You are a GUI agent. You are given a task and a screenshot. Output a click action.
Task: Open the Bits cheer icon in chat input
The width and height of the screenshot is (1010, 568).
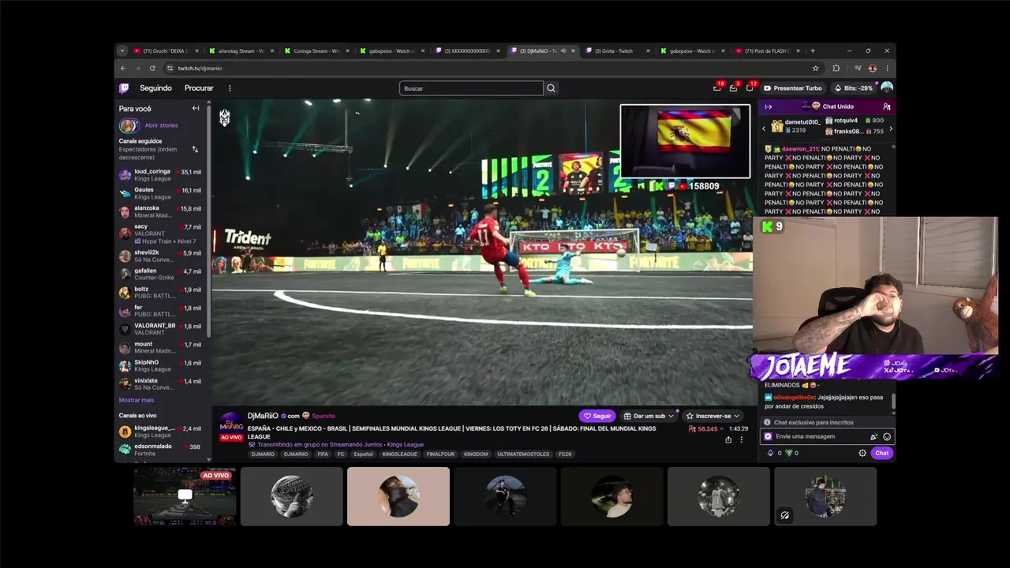[x=873, y=436]
